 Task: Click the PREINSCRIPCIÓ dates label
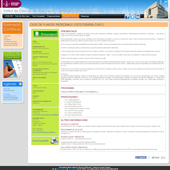point(39,47)
